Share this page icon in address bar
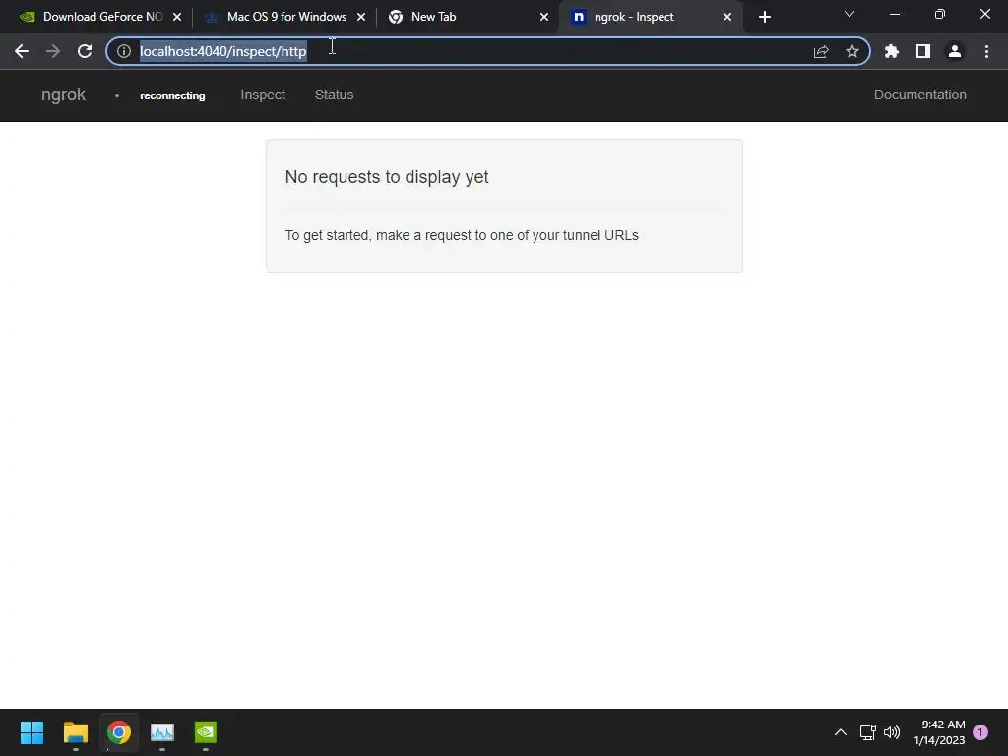The image size is (1008, 756). (x=821, y=51)
